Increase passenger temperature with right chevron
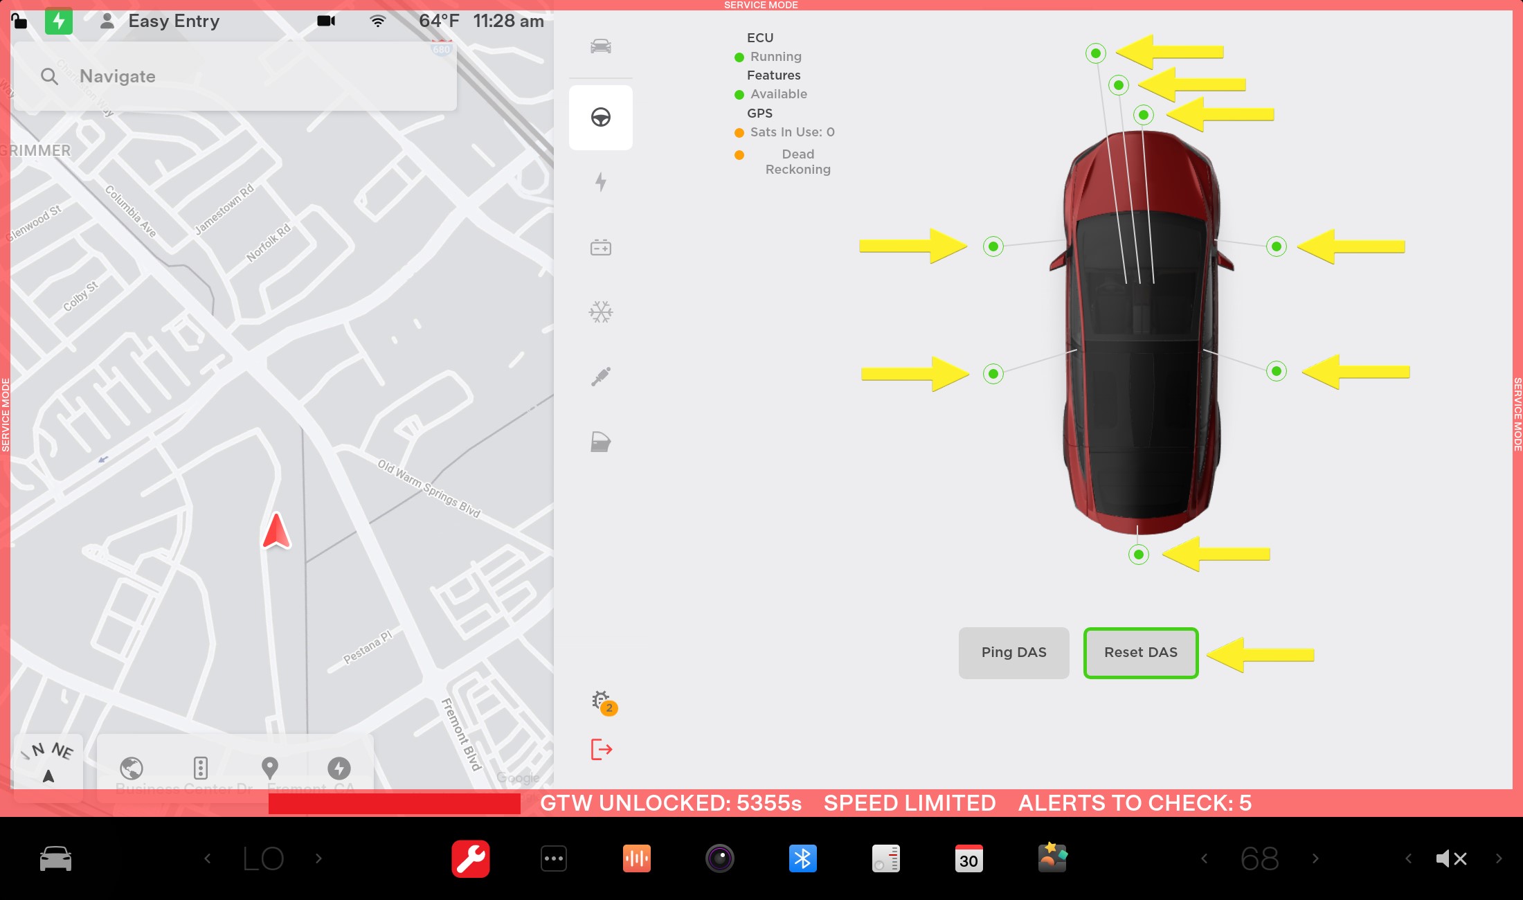Image resolution: width=1523 pixels, height=900 pixels. coord(1315,858)
